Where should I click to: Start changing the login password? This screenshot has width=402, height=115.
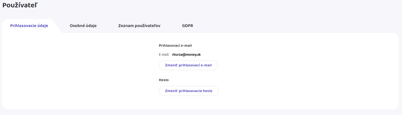[x=188, y=91]
